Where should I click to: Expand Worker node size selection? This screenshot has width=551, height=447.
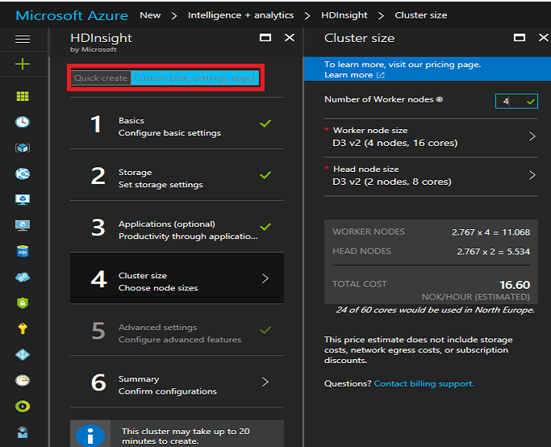tap(430, 136)
